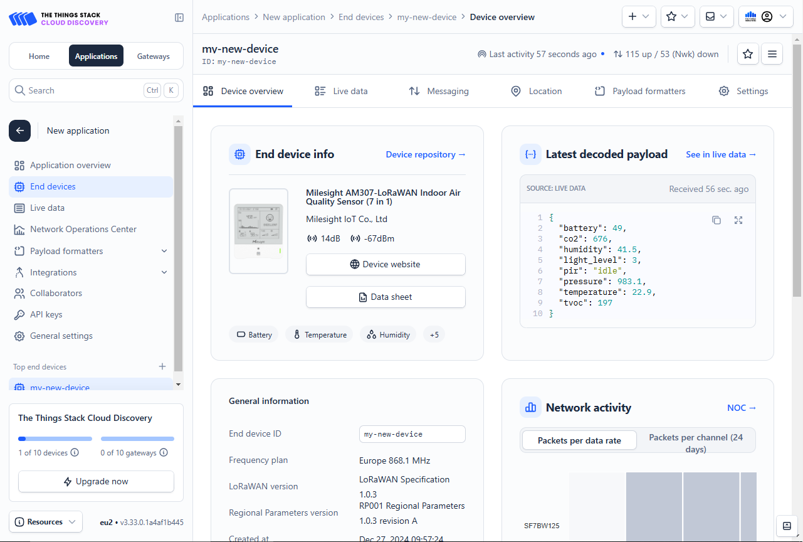803x542 pixels.
Task: Click the devices usage progress bar
Action: tap(55, 438)
